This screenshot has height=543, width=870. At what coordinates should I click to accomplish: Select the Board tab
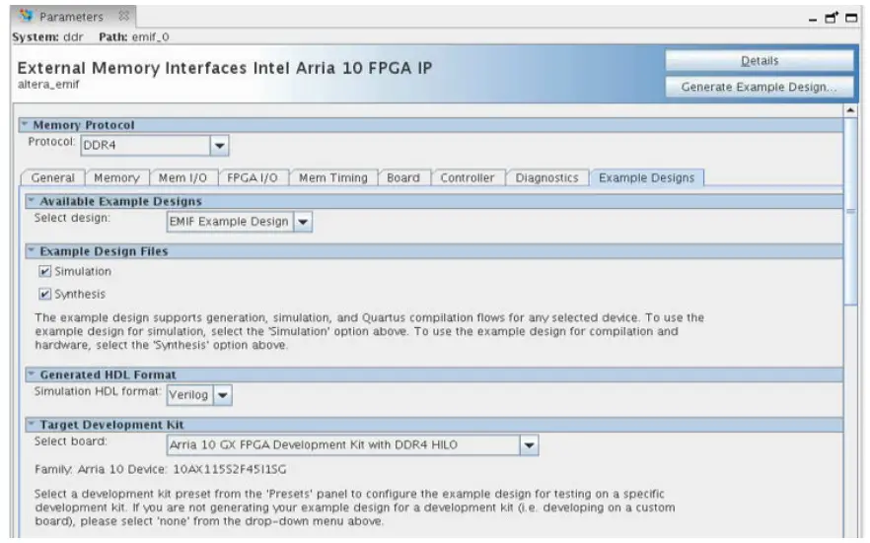point(403,177)
